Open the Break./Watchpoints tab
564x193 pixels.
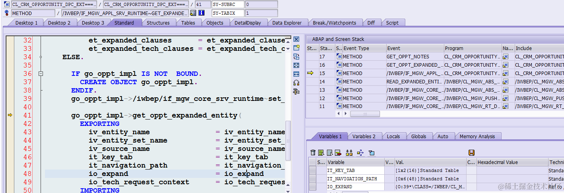click(x=335, y=23)
